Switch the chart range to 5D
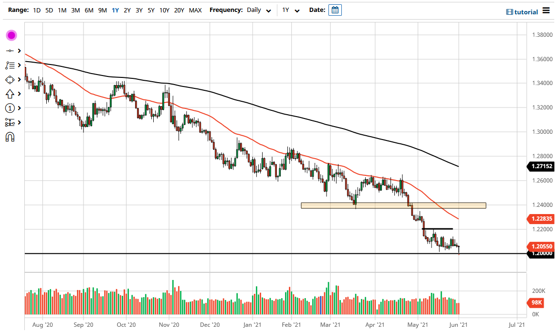Viewport: 560px width, 333px height. pos(49,10)
